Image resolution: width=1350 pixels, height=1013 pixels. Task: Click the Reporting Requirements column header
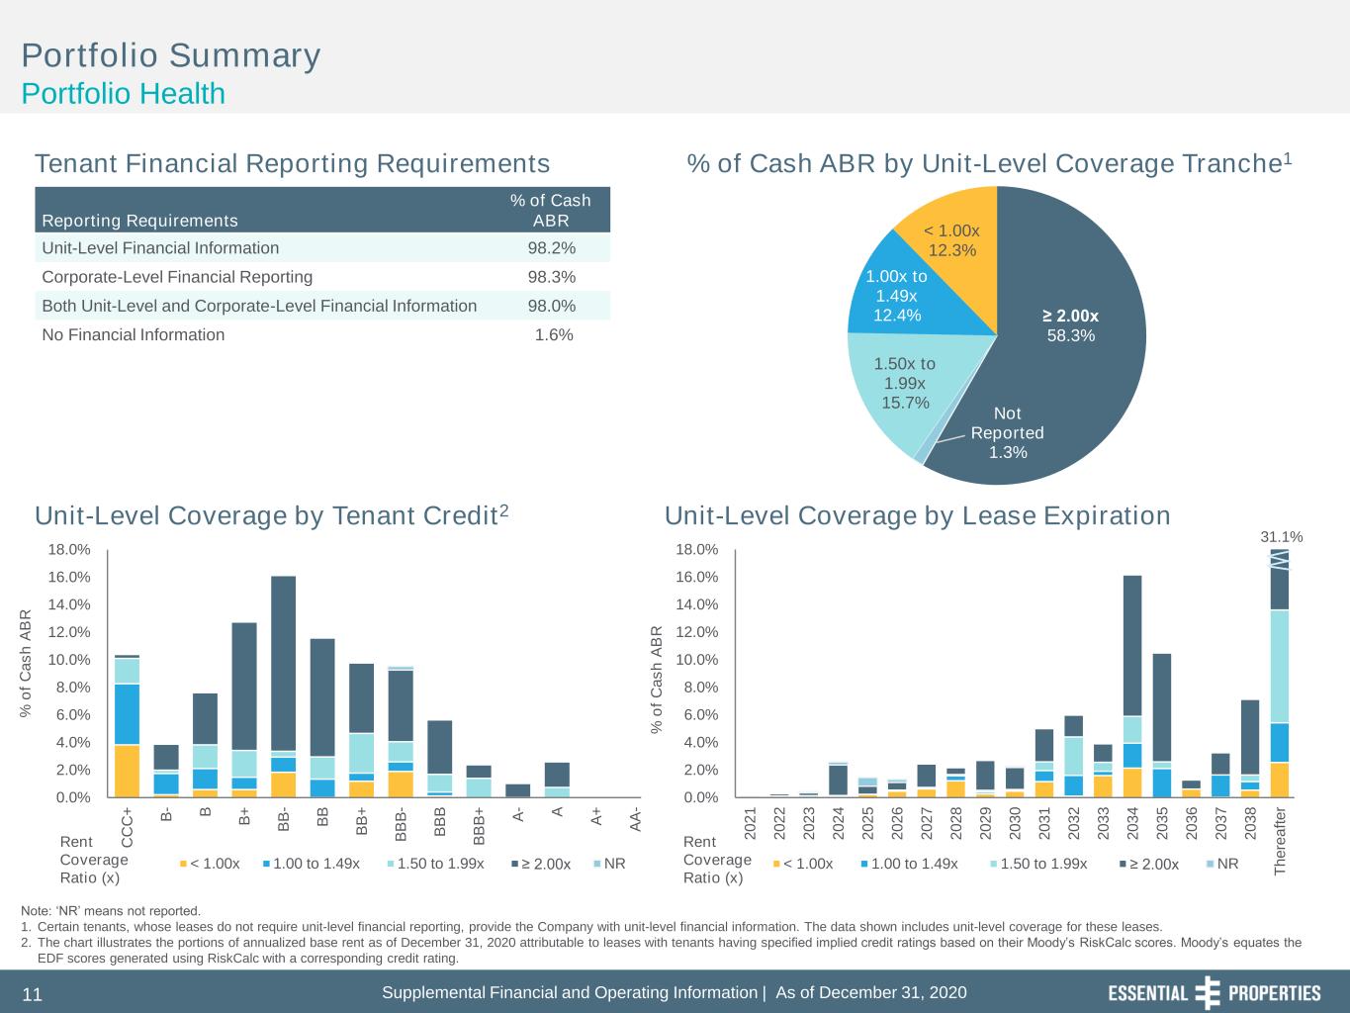(x=139, y=221)
